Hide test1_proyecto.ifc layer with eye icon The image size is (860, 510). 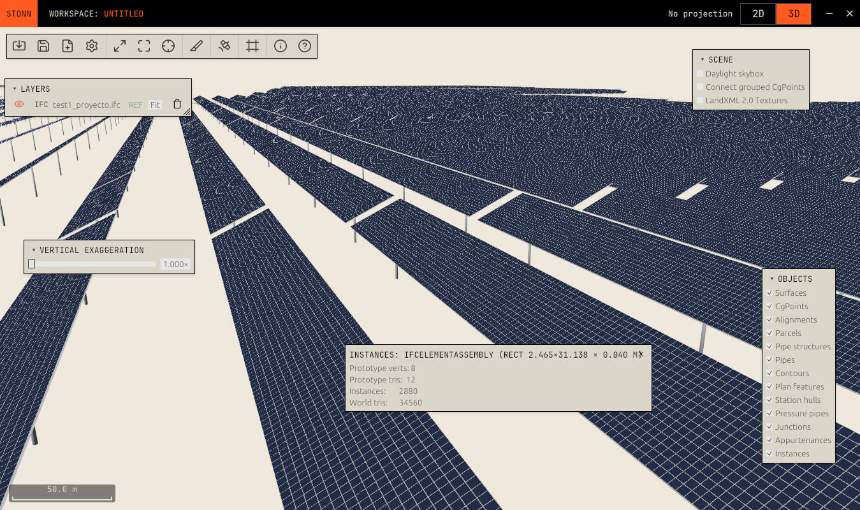pos(19,105)
